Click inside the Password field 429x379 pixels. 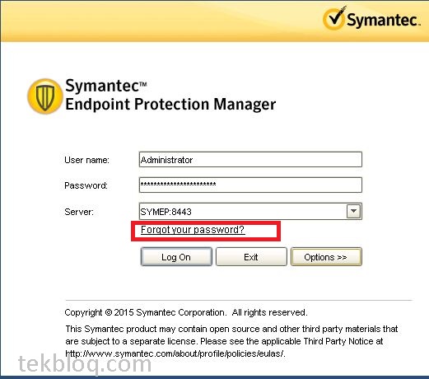click(x=250, y=185)
